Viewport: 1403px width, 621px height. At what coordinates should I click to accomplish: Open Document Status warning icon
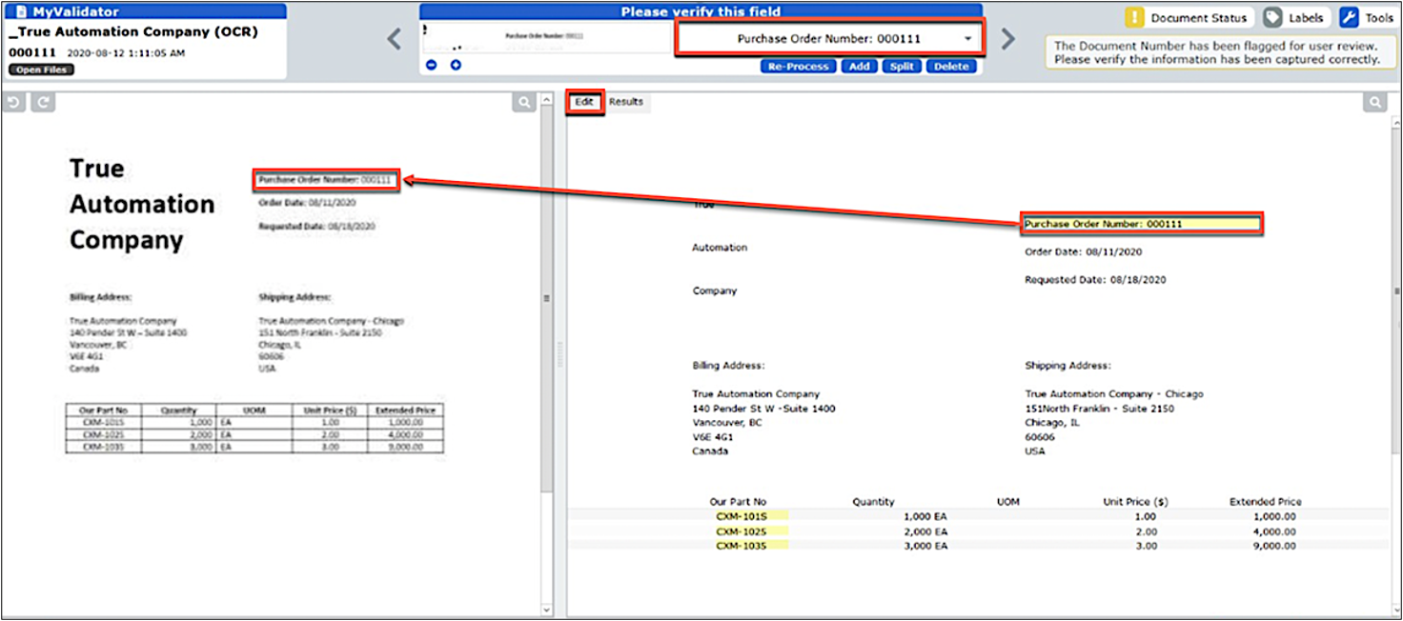[1134, 17]
